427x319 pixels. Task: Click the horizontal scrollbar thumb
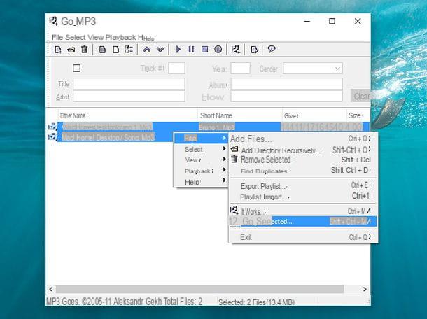pos(200,289)
